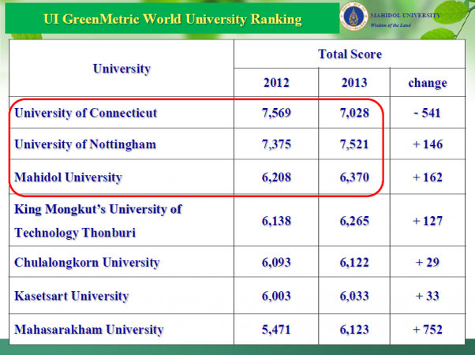The width and height of the screenshot is (475, 355).
Task: Click the Chulalongkorn University row label
Action: 87,263
